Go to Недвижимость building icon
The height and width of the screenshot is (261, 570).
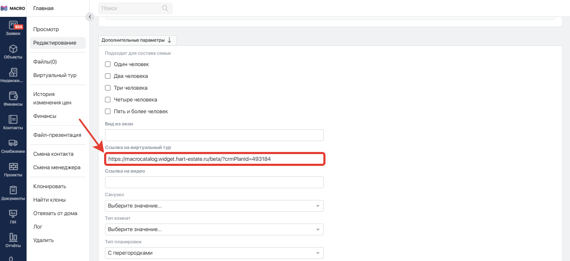(x=13, y=72)
